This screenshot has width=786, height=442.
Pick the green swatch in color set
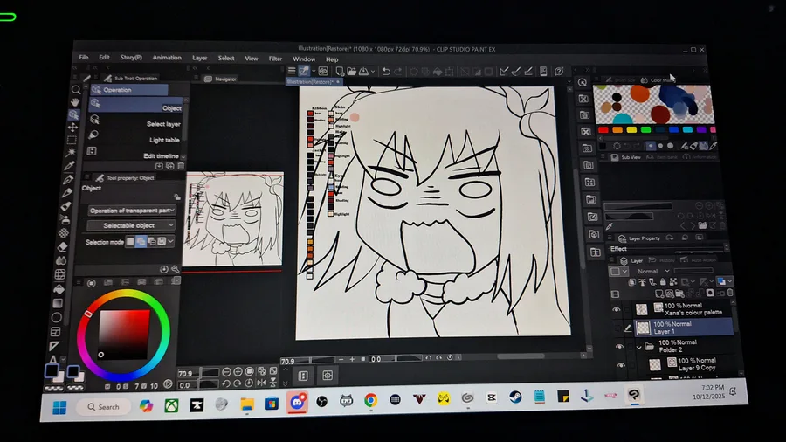coord(645,130)
